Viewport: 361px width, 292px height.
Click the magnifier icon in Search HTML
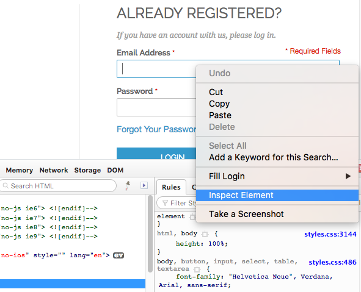coord(5,186)
